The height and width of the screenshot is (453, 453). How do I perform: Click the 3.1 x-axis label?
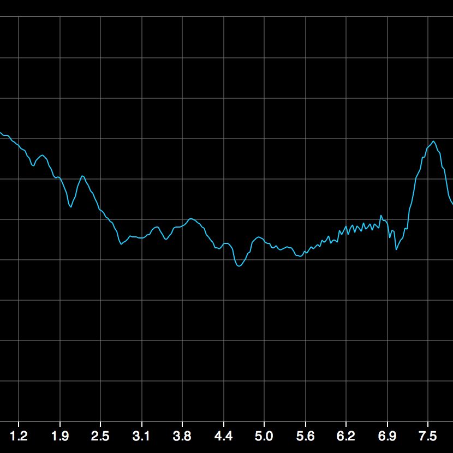(x=141, y=436)
